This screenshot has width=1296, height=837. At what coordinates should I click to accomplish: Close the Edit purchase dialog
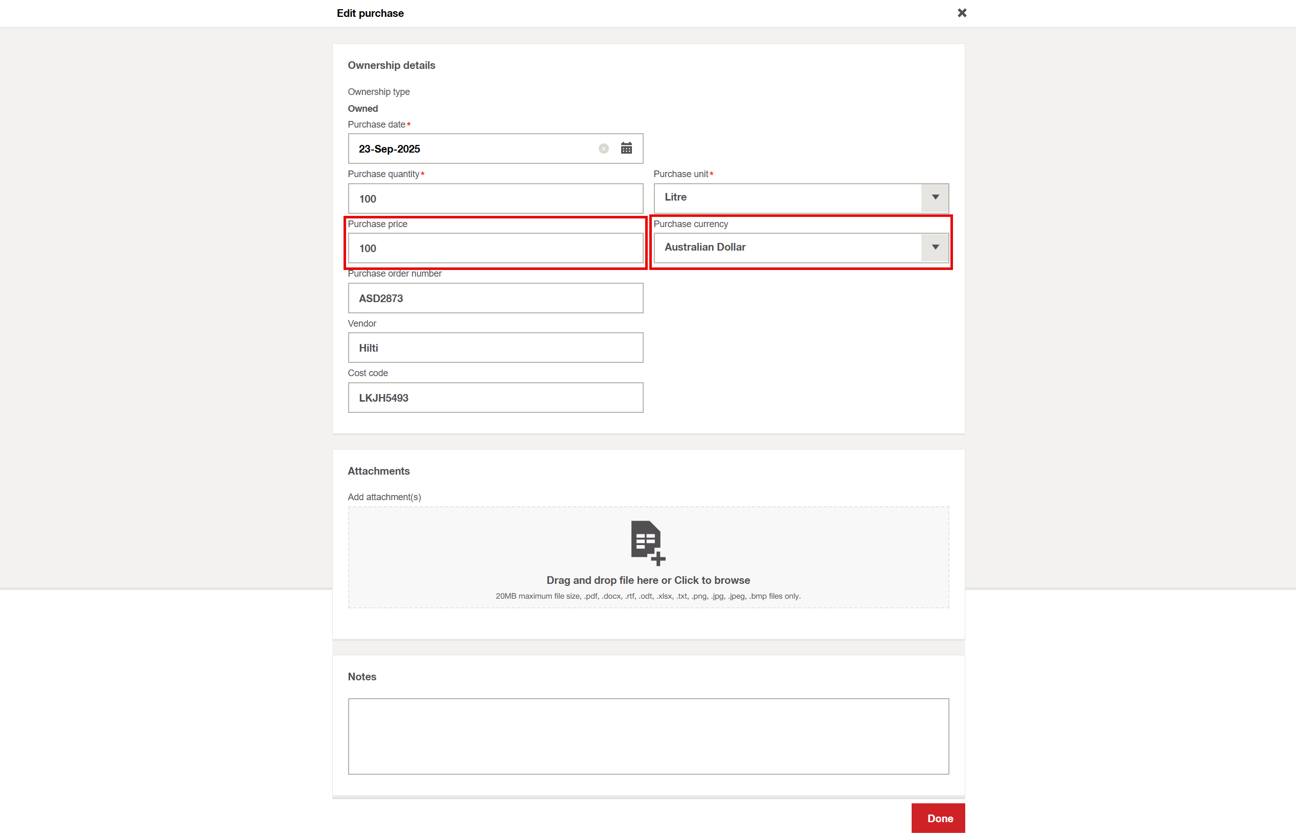pyautogui.click(x=962, y=13)
